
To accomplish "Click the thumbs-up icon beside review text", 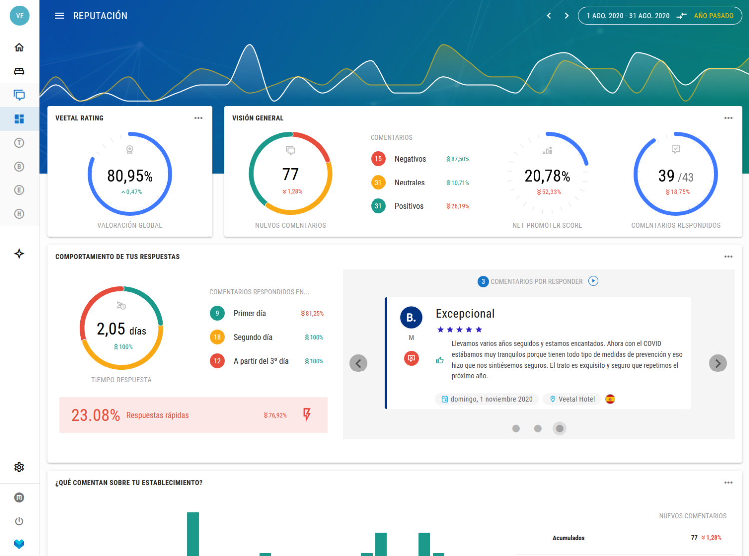I will pos(440,360).
